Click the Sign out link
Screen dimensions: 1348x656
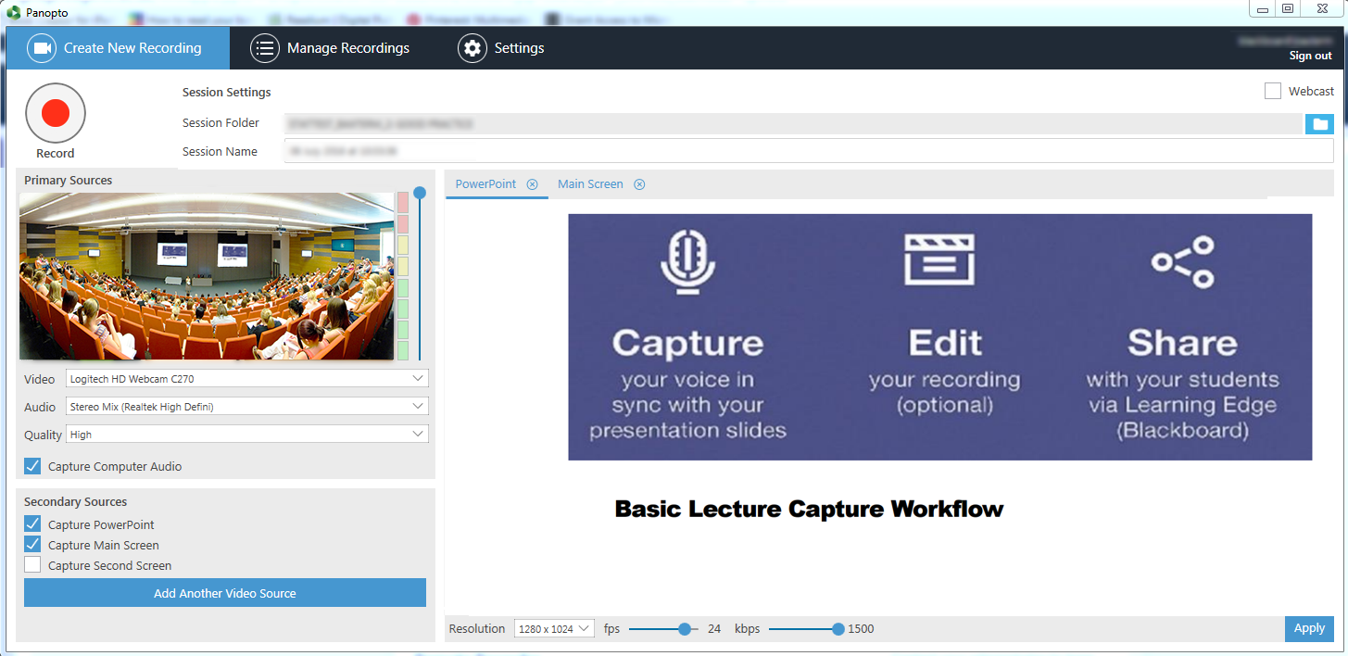(1310, 56)
